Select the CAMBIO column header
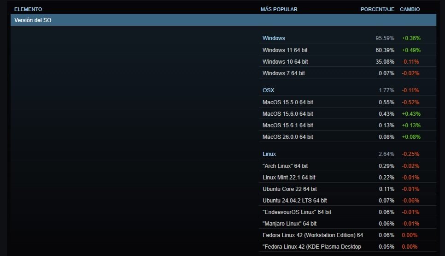The width and height of the screenshot is (445, 256). [410, 9]
